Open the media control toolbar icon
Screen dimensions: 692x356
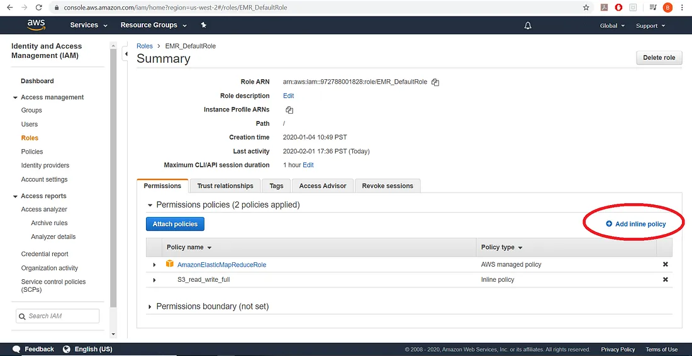point(653,8)
